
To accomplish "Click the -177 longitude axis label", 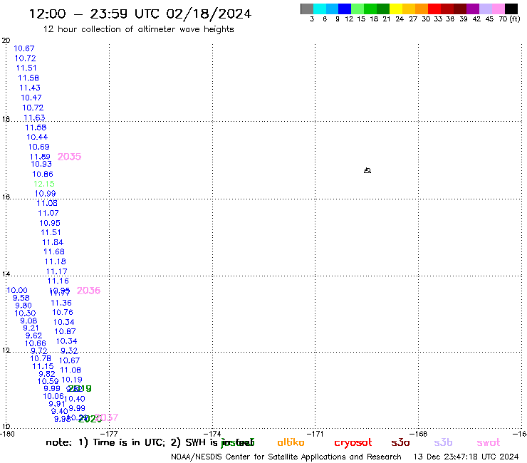I will click(109, 434).
